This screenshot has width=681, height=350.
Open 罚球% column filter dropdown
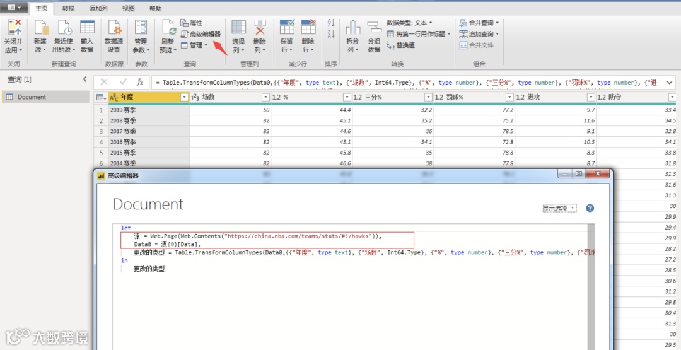(x=510, y=97)
